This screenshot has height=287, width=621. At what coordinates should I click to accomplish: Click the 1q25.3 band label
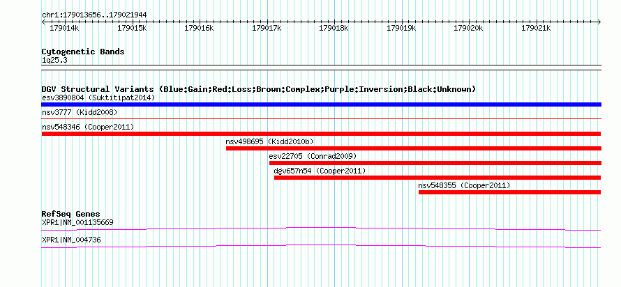coord(54,60)
